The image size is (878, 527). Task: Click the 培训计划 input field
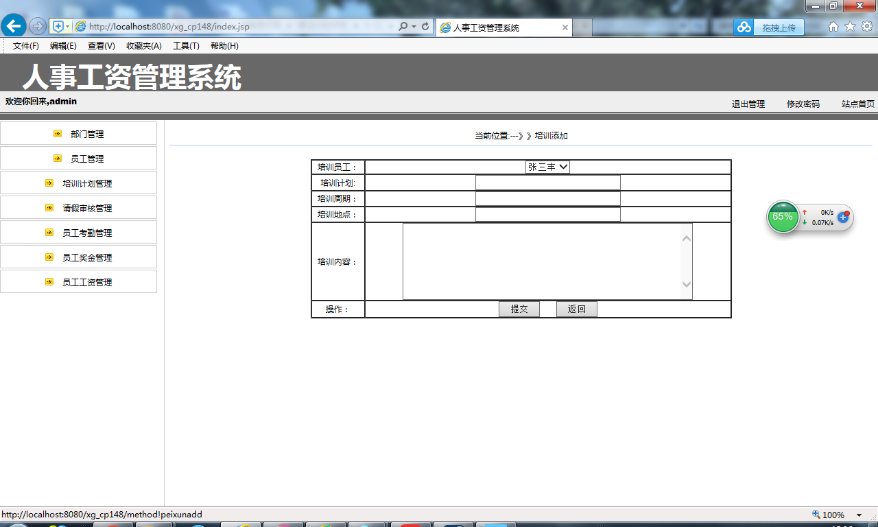coord(548,183)
